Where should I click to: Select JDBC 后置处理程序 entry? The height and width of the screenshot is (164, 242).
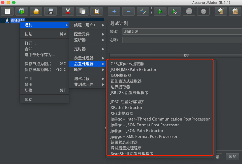(x=162, y=102)
